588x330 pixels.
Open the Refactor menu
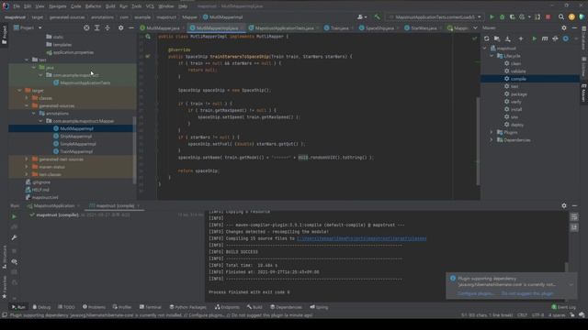coord(93,6)
